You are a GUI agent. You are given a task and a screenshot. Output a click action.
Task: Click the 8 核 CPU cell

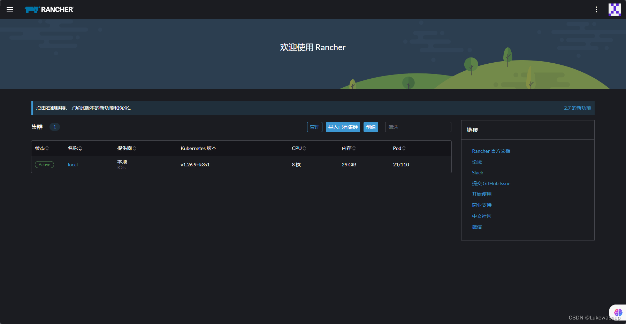pyautogui.click(x=296, y=165)
